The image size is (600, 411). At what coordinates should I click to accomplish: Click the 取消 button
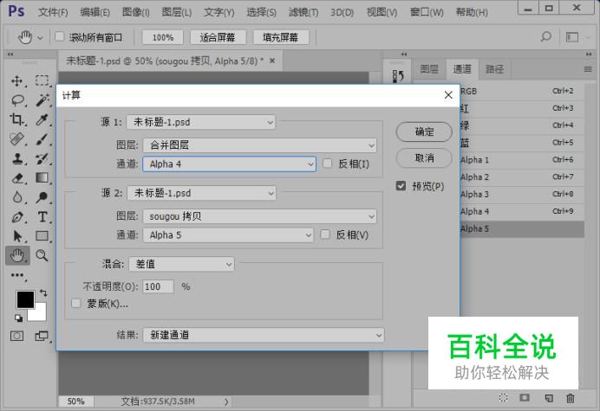424,157
